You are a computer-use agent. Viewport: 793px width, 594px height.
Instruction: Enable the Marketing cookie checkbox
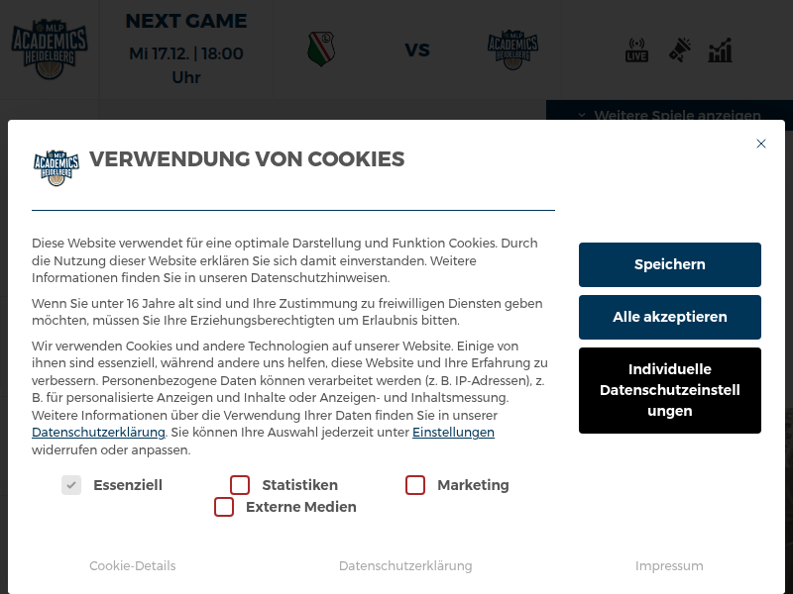coord(415,484)
